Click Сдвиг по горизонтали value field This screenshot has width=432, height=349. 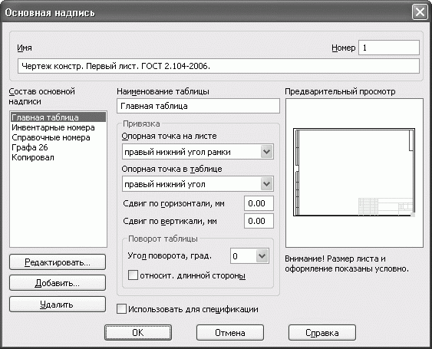(x=259, y=203)
